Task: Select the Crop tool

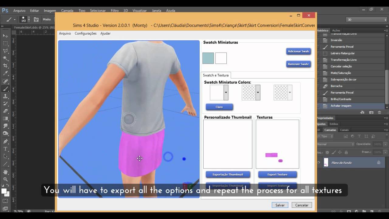Action: (x=5, y=66)
